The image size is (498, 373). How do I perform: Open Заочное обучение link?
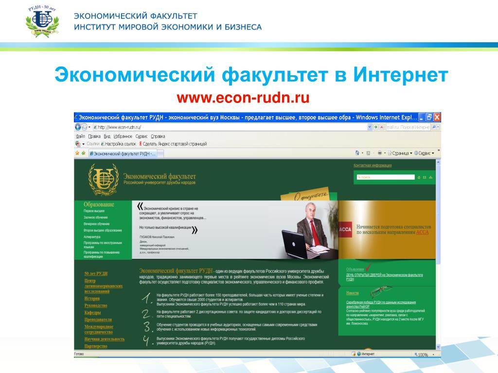(96, 218)
